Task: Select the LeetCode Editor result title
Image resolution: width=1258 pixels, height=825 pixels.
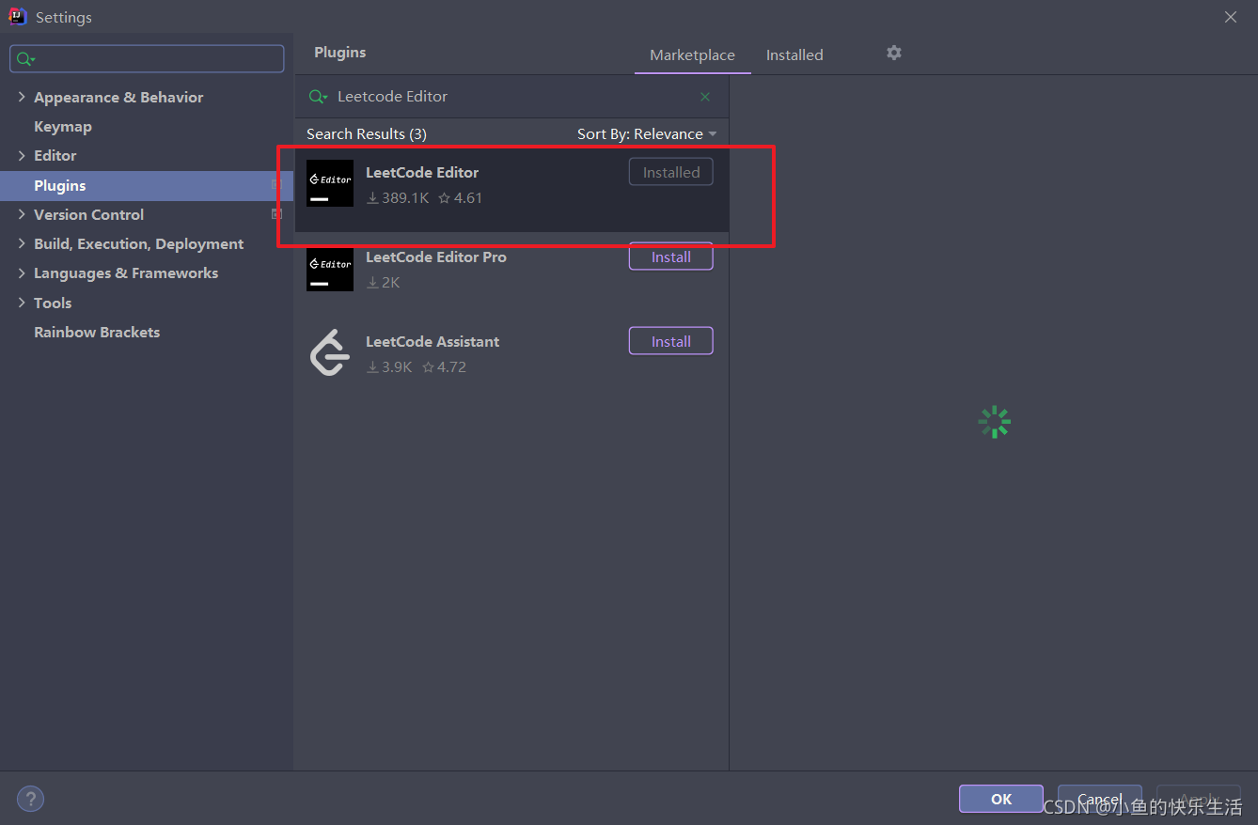Action: click(422, 173)
